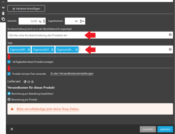Select Berechnung pro Bestellung radio option
The width and height of the screenshot is (175, 134).
[x=9, y=93]
